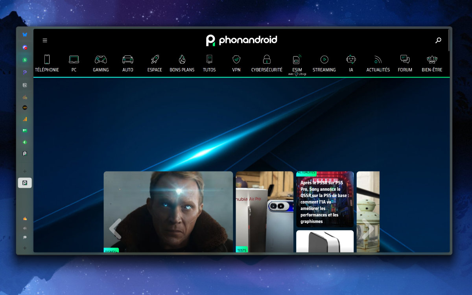
Task: Show the previous carousel slide
Action: [x=115, y=229]
